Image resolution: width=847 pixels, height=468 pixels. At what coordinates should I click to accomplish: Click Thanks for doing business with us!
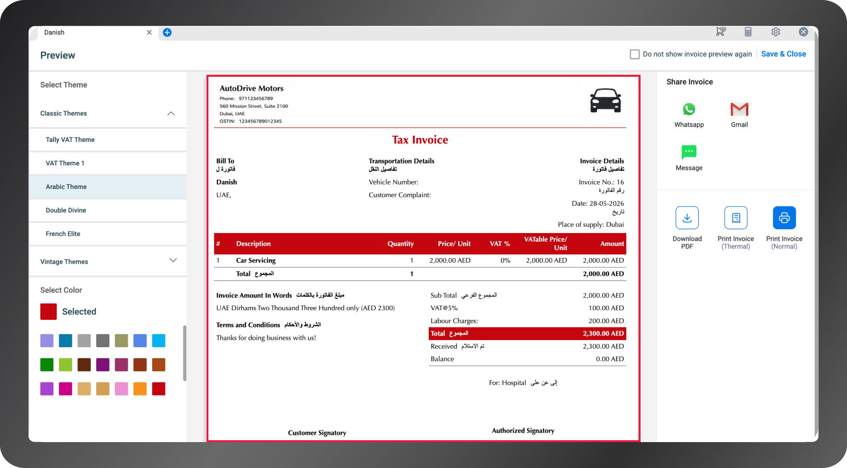click(x=266, y=338)
